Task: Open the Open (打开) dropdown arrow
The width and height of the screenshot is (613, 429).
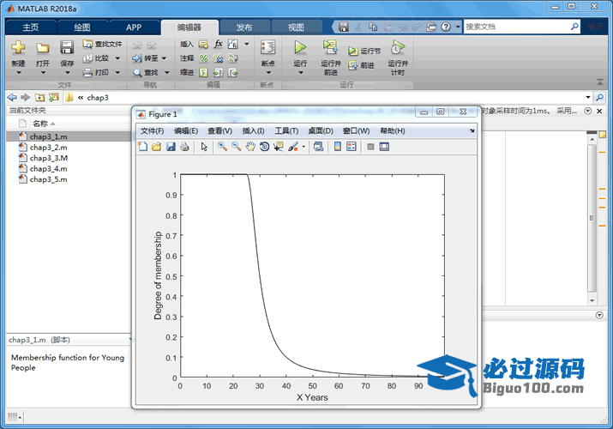Action: (43, 73)
